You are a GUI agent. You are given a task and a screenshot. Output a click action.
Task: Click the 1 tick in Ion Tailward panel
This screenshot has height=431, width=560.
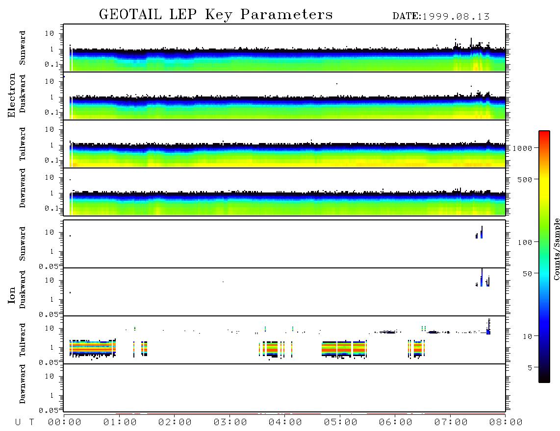pos(51,348)
